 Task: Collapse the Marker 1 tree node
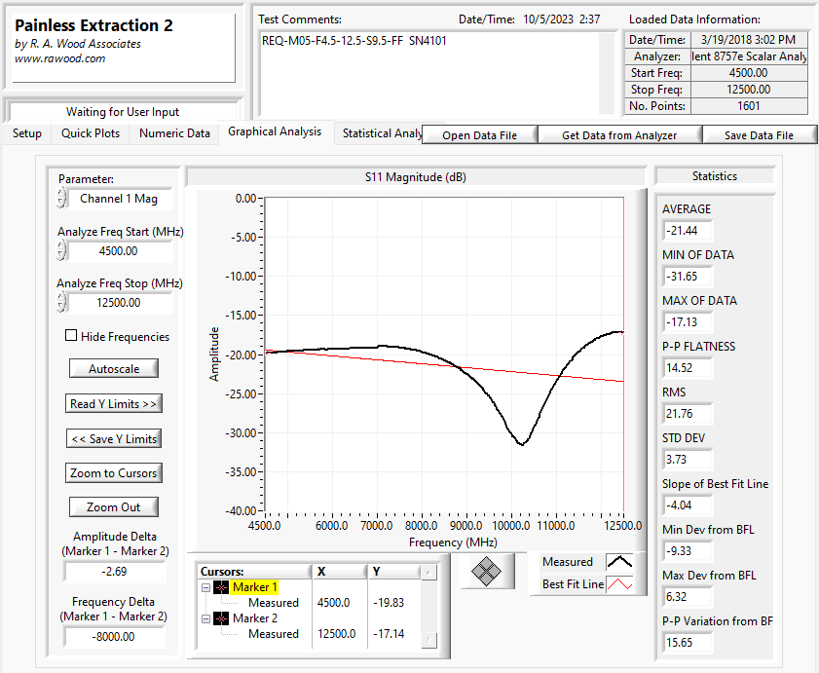pos(205,588)
